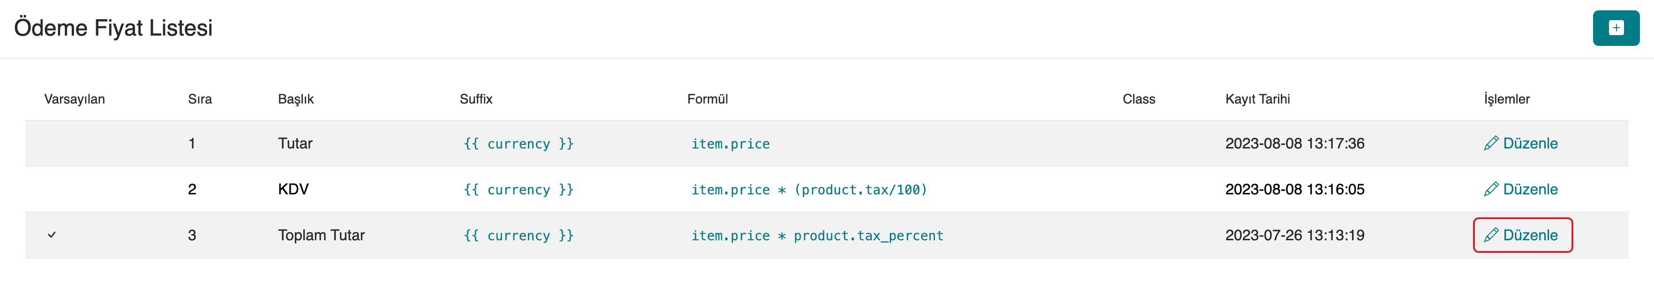Click the Sıra column header

200,99
